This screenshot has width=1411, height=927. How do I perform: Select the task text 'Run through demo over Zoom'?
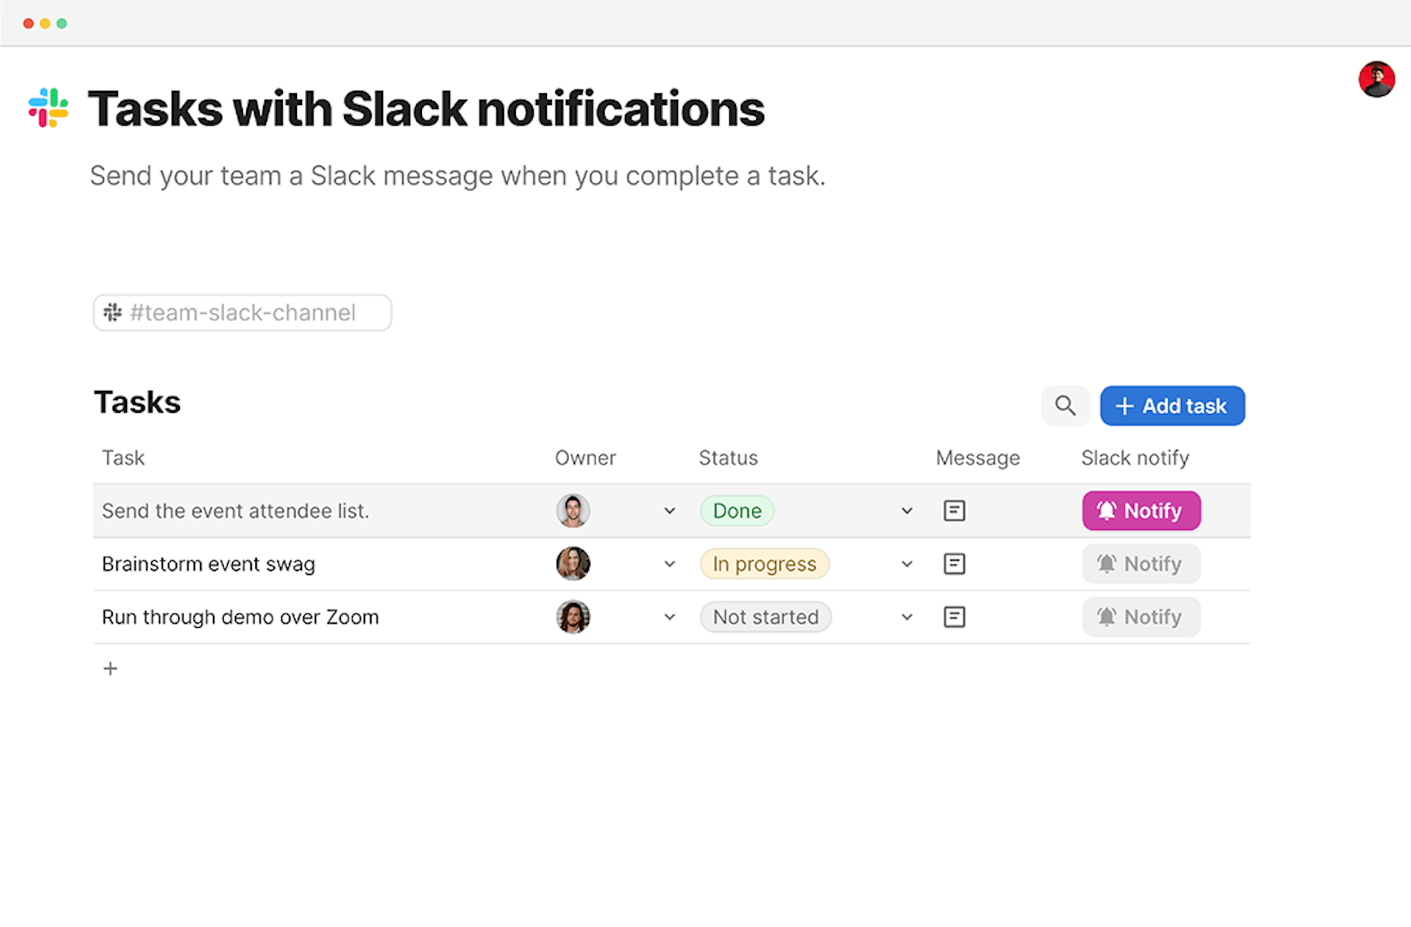click(241, 617)
